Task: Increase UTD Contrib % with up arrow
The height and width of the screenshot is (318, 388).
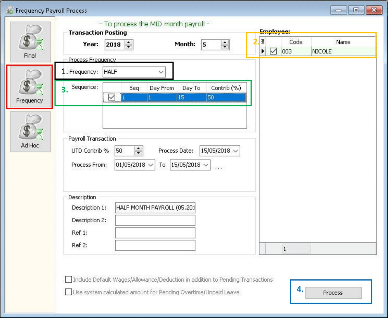Action: click(138, 148)
